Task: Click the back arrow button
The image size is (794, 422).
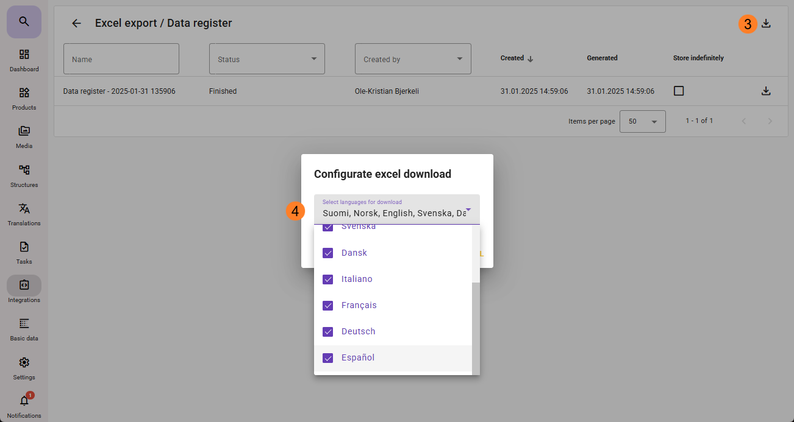Action: (x=76, y=23)
